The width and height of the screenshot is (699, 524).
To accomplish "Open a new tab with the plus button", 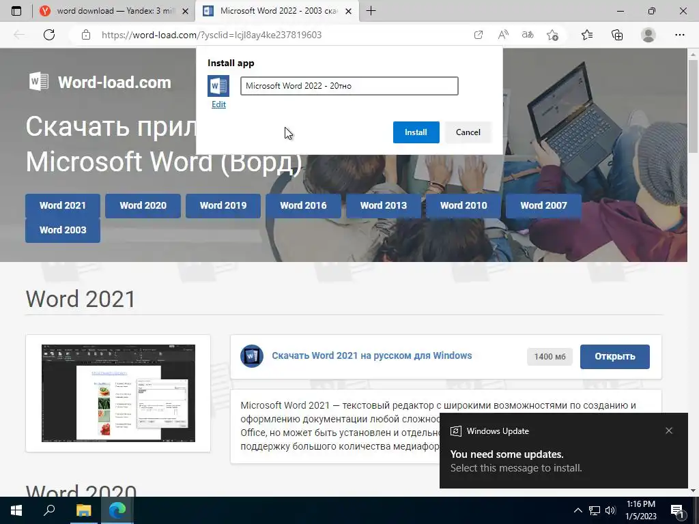I will 371,11.
